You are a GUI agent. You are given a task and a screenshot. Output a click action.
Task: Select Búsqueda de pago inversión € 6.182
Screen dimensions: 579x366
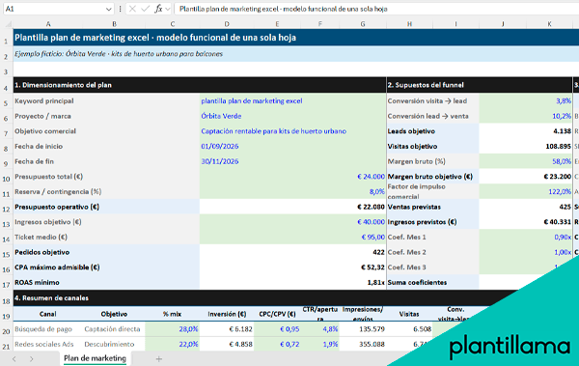227,329
